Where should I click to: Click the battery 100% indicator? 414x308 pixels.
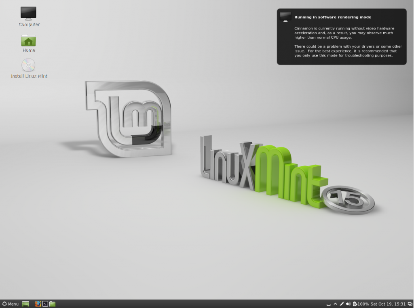click(361, 304)
